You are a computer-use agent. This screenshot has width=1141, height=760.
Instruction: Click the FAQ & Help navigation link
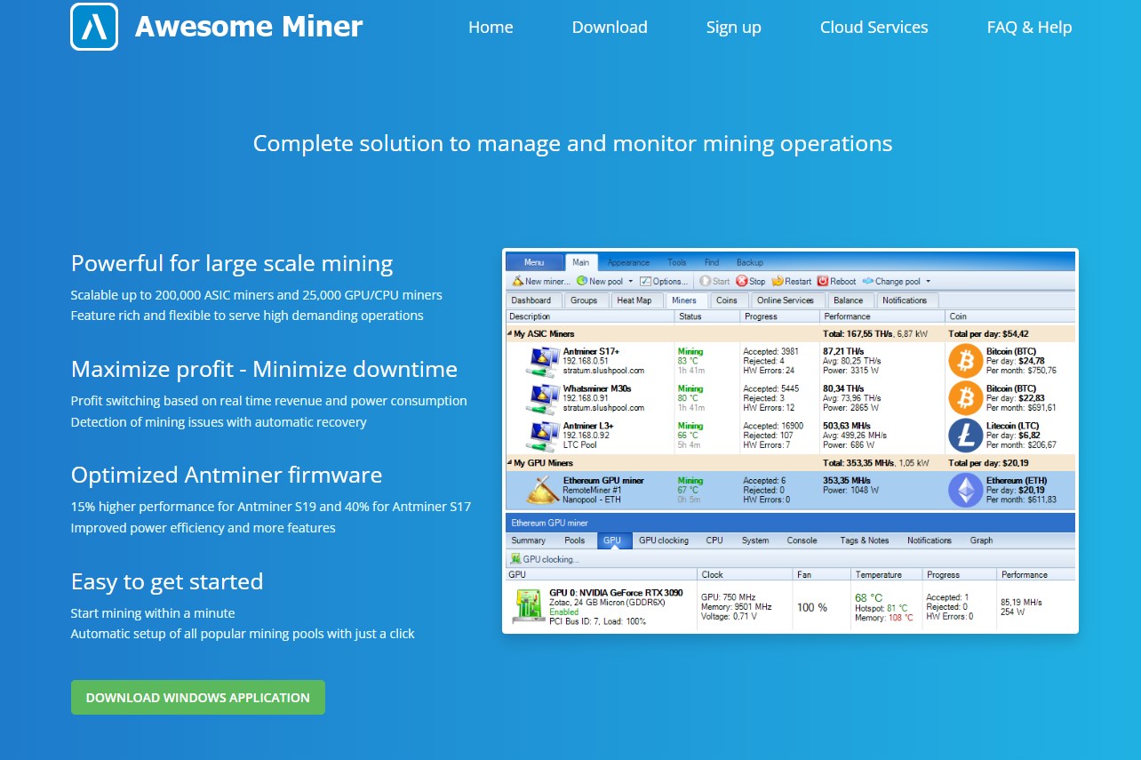tap(1029, 28)
